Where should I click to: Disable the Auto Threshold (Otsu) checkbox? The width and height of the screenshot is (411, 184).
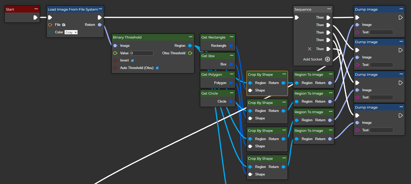coord(157,68)
